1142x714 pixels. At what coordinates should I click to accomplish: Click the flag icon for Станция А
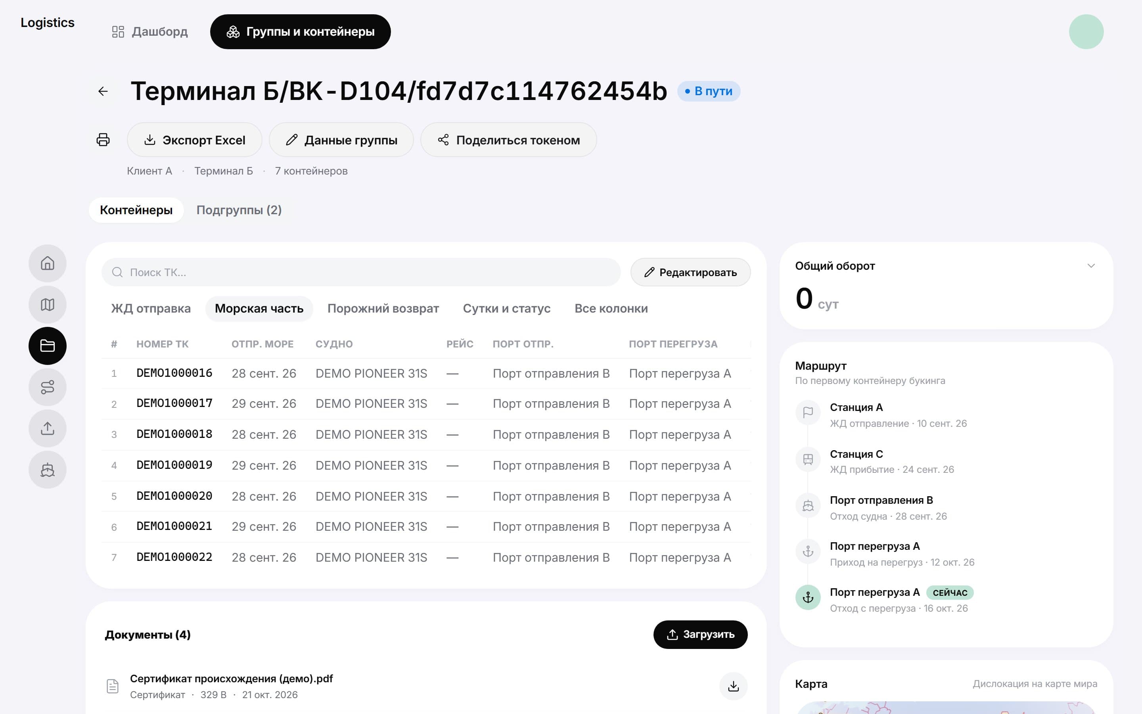[808, 412]
